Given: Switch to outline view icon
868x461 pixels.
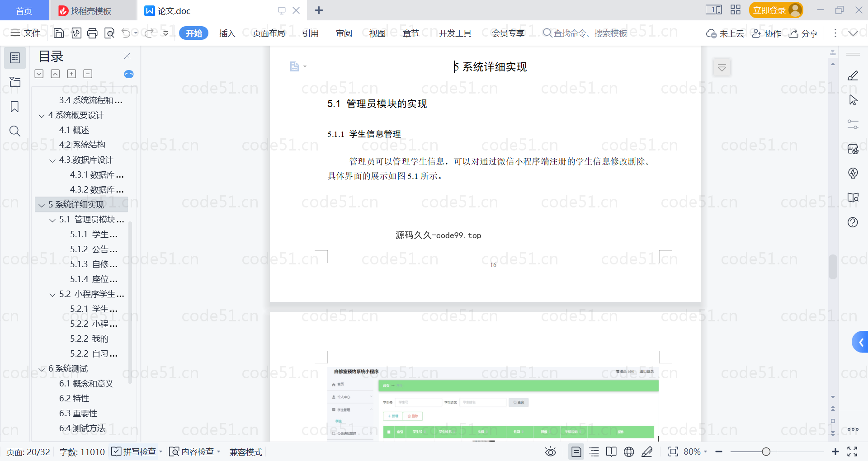Looking at the screenshot, I should pos(594,452).
